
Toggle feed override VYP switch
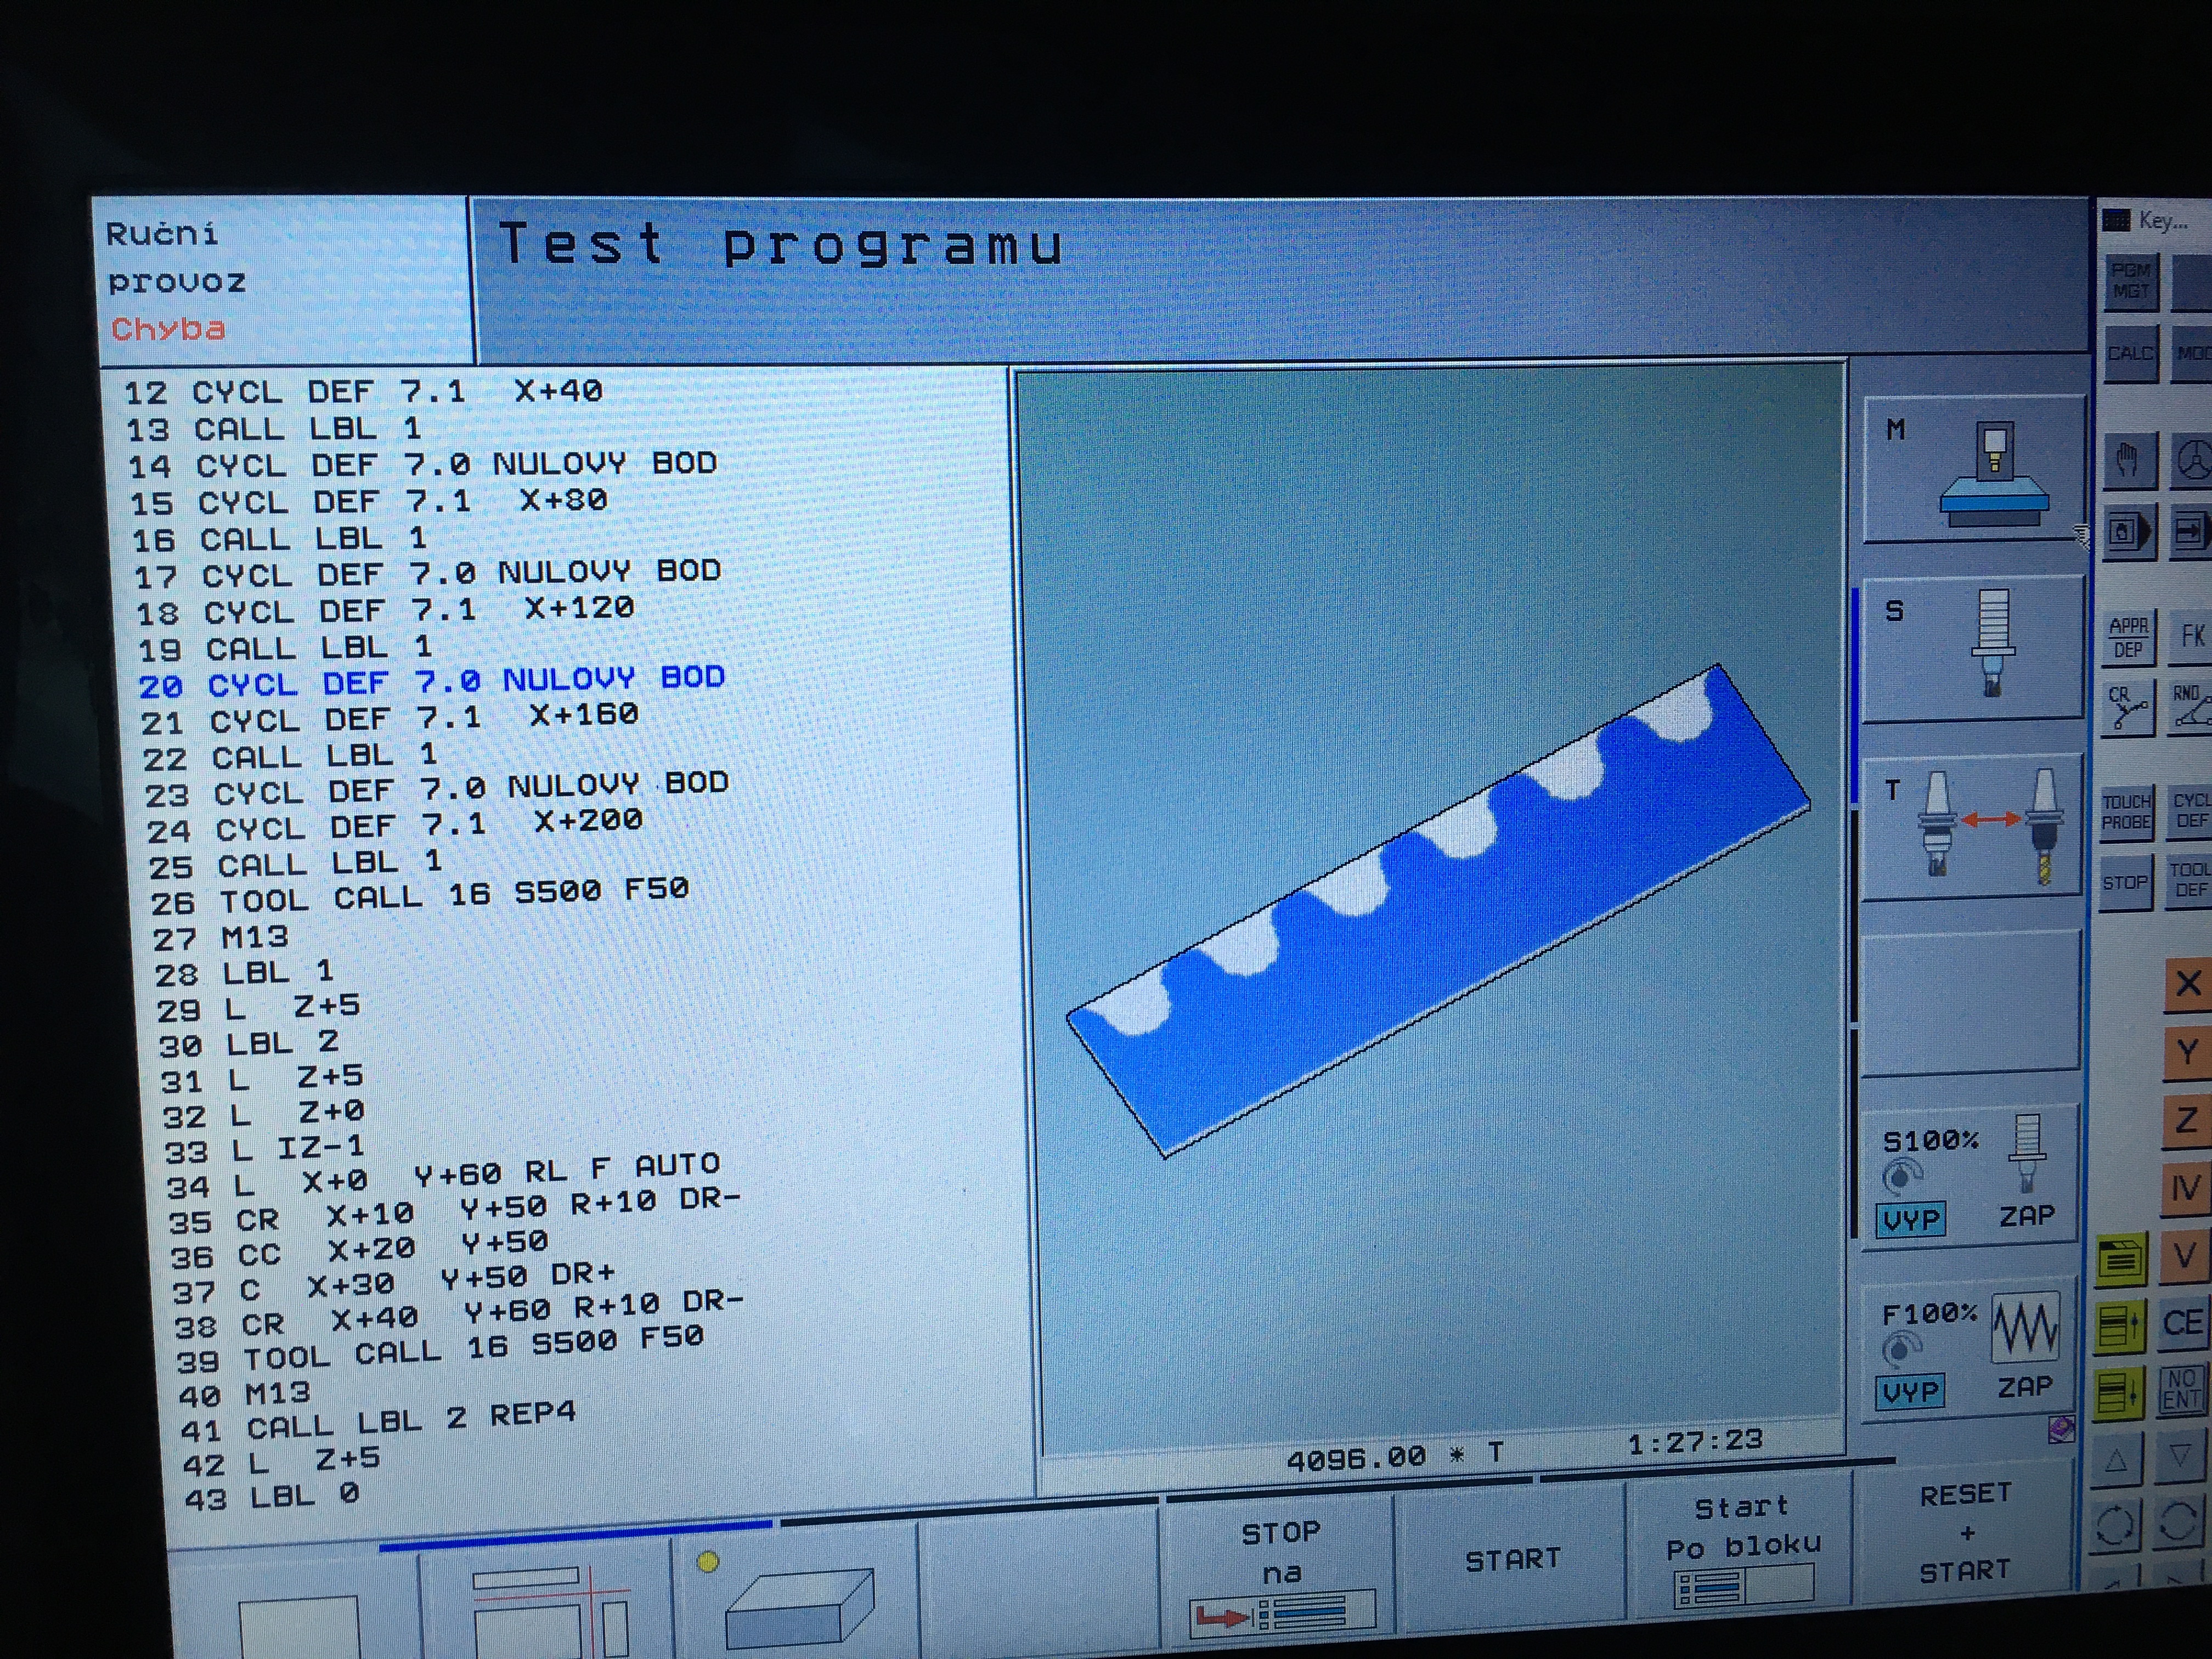[1910, 1391]
